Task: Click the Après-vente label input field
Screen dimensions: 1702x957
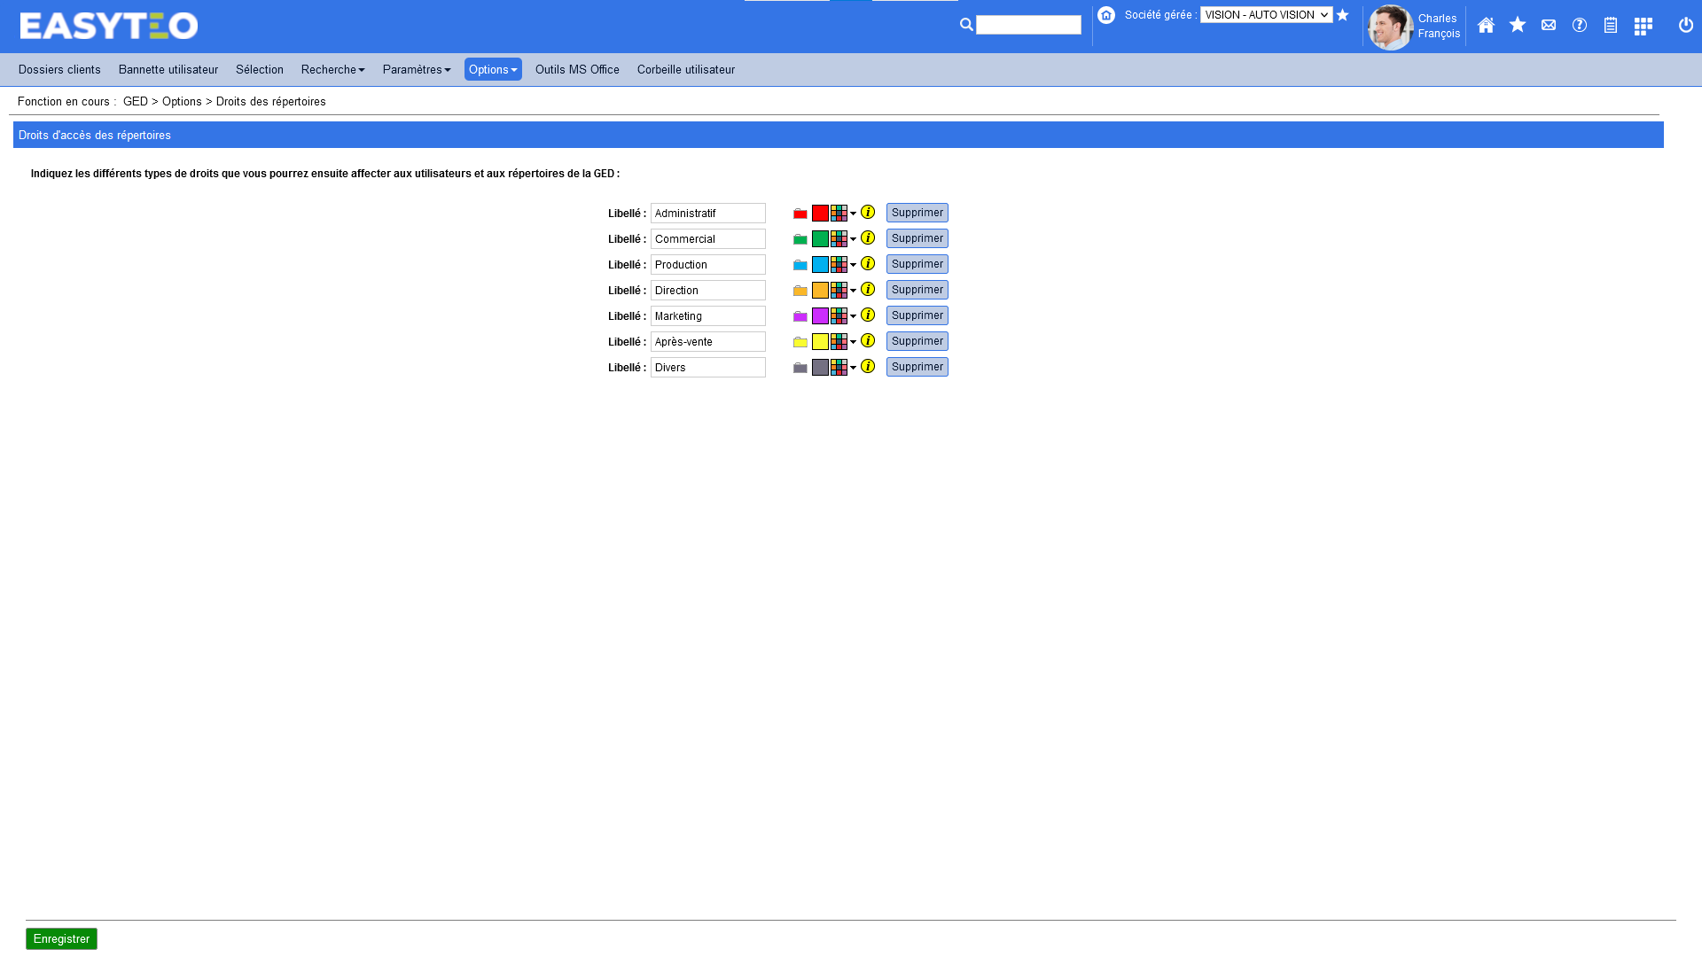Action: click(x=707, y=342)
